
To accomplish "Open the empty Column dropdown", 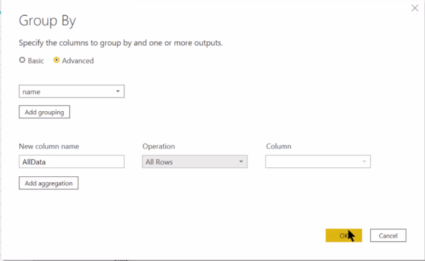I will point(318,162).
